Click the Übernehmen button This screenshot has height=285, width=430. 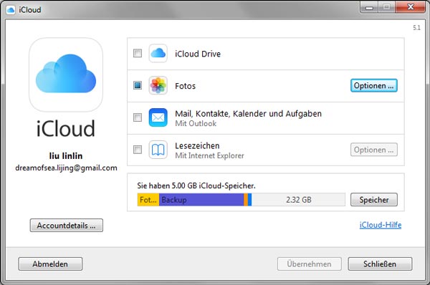tap(310, 264)
